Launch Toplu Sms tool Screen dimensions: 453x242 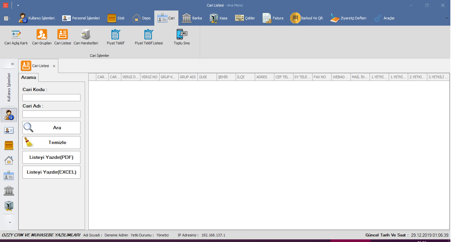pyautogui.click(x=182, y=37)
